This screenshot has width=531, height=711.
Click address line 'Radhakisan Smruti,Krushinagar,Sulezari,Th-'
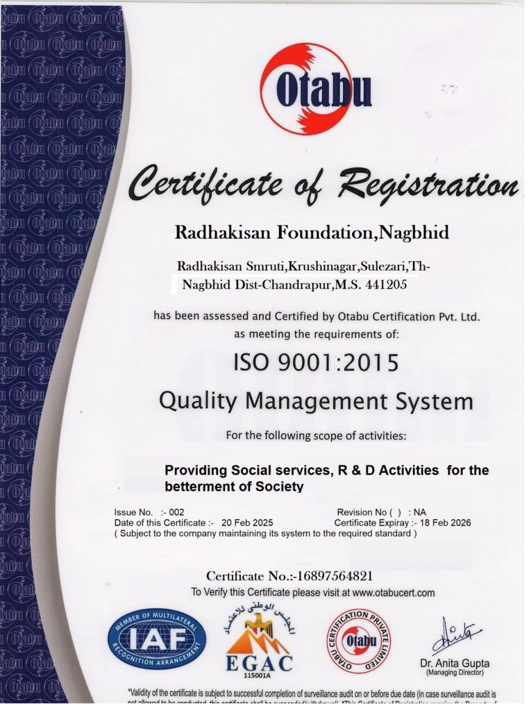pyautogui.click(x=303, y=265)
